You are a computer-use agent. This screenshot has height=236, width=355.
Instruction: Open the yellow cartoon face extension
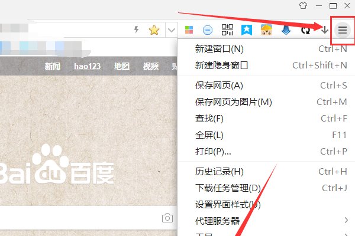[x=266, y=30]
